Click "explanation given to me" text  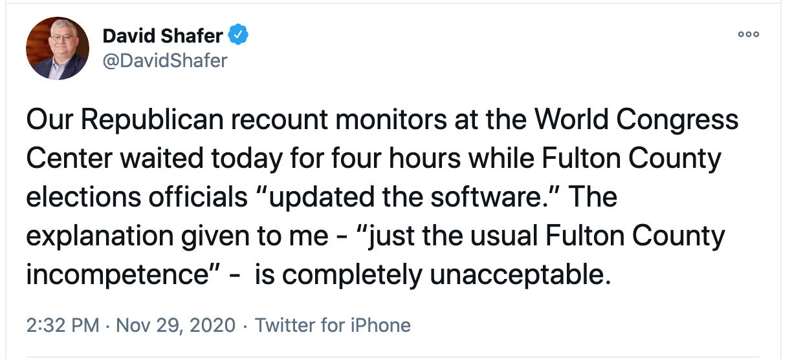pyautogui.click(x=177, y=237)
